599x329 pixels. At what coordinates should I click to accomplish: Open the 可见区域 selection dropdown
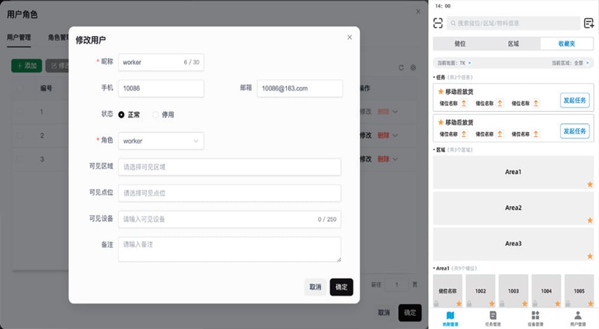tap(229, 167)
